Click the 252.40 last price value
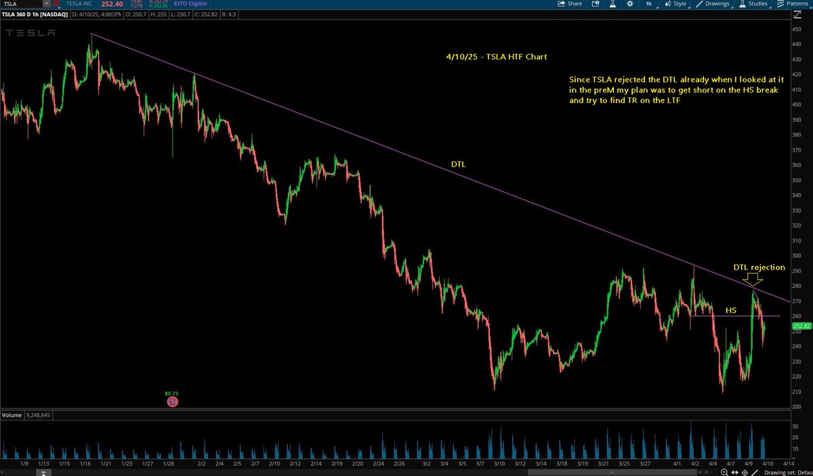Image resolution: width=813 pixels, height=476 pixels. (112, 4)
